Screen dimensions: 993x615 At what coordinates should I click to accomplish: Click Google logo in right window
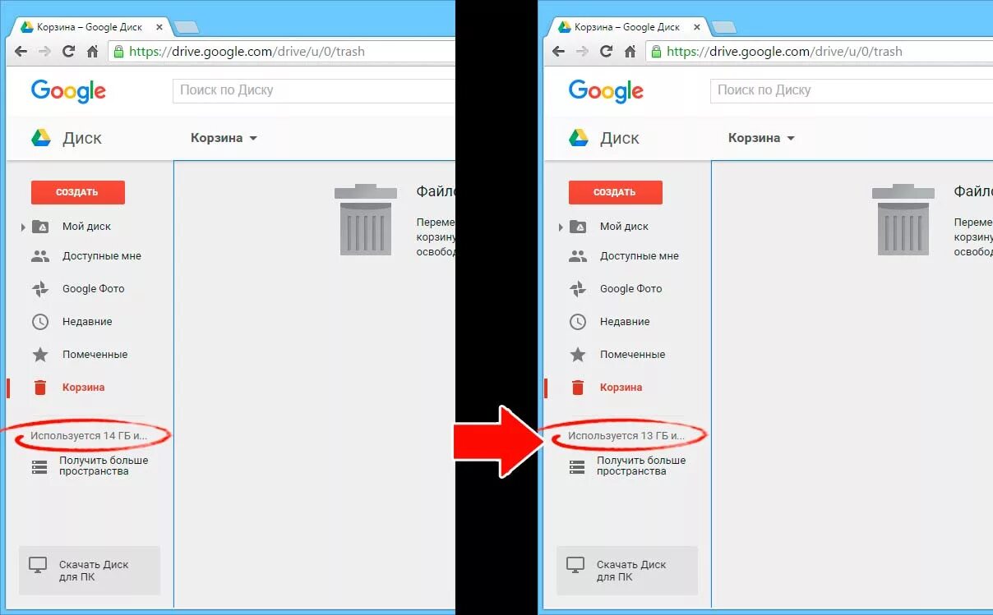pyautogui.click(x=606, y=91)
